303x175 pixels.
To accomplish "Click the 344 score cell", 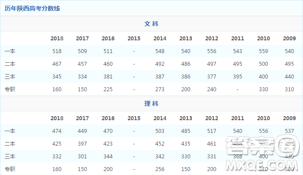I will (x=108, y=157).
